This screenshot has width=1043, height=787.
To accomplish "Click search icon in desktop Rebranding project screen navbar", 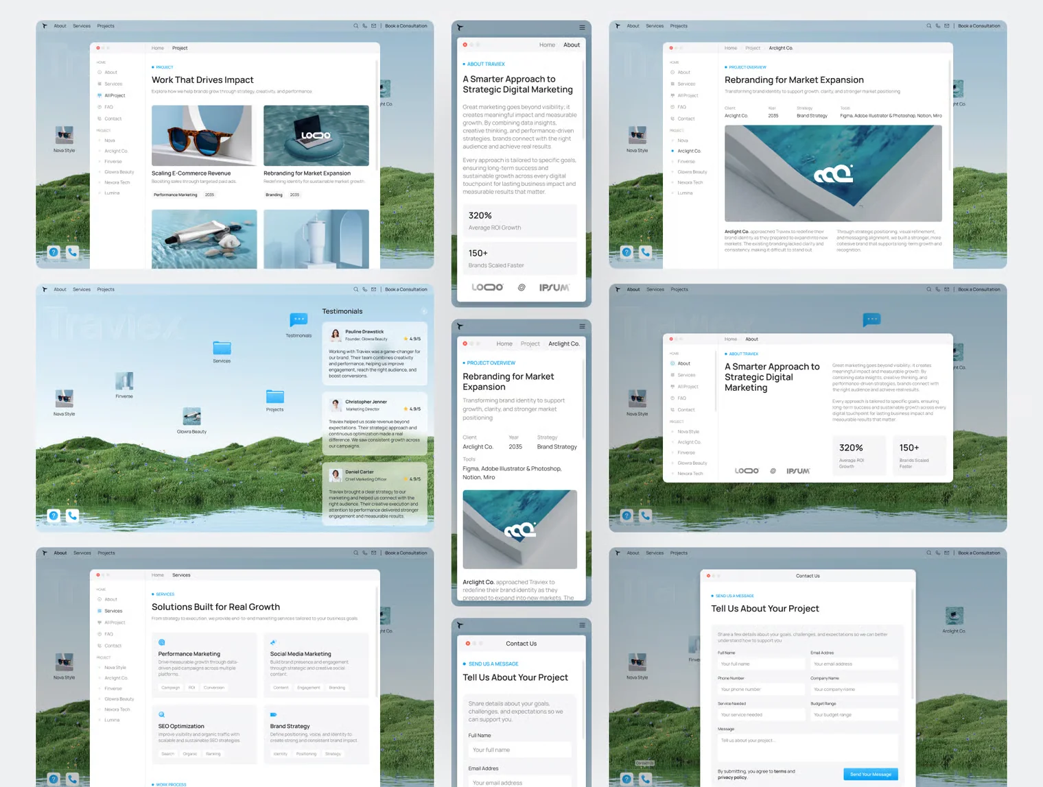I will click(928, 26).
